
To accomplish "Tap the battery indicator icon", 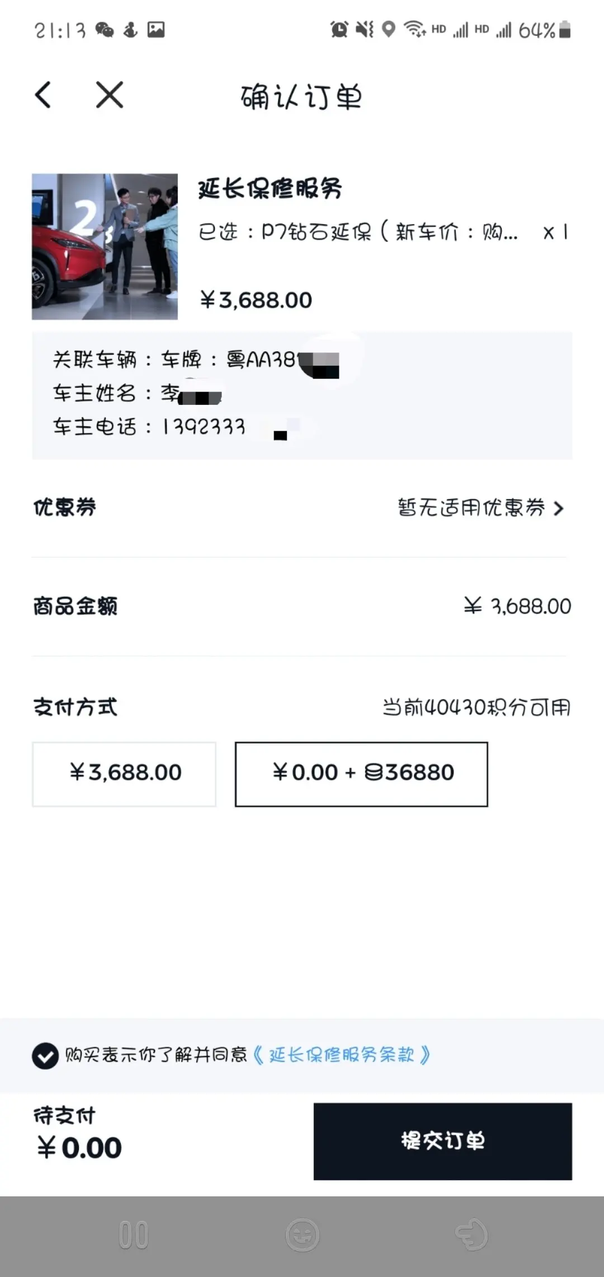I will (565, 29).
